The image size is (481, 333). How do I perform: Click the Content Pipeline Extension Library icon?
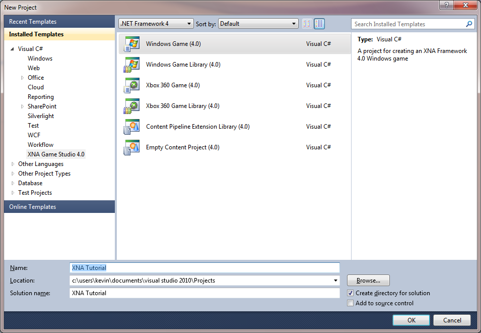(131, 127)
